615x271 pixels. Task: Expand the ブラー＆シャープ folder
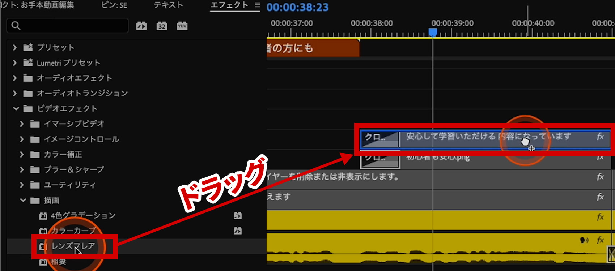[22, 169]
